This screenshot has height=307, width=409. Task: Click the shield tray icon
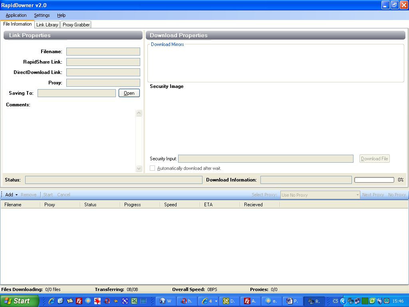[379, 301]
